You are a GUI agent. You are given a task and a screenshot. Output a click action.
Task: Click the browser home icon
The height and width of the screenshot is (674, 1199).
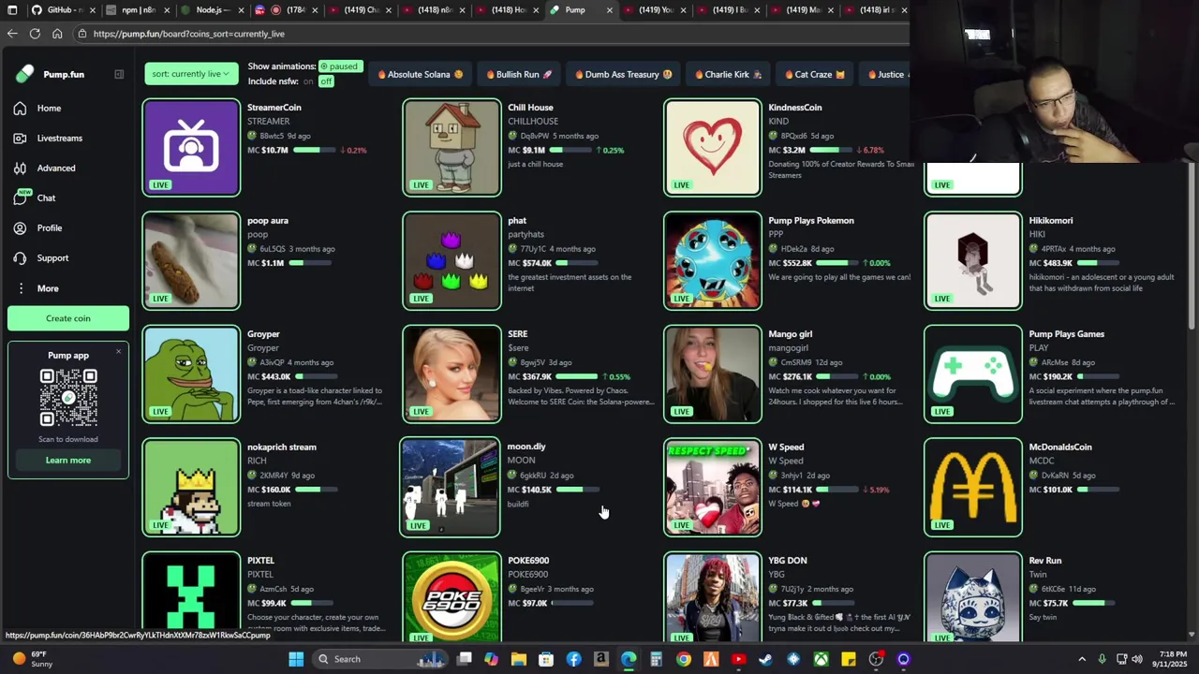[57, 34]
